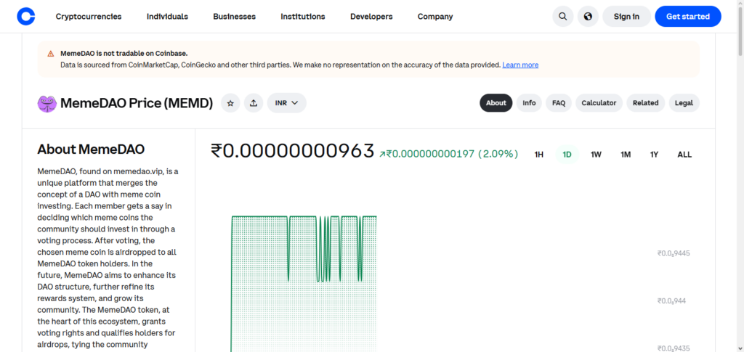744x352 pixels.
Task: Select the ALL chart range
Action: (x=684, y=155)
